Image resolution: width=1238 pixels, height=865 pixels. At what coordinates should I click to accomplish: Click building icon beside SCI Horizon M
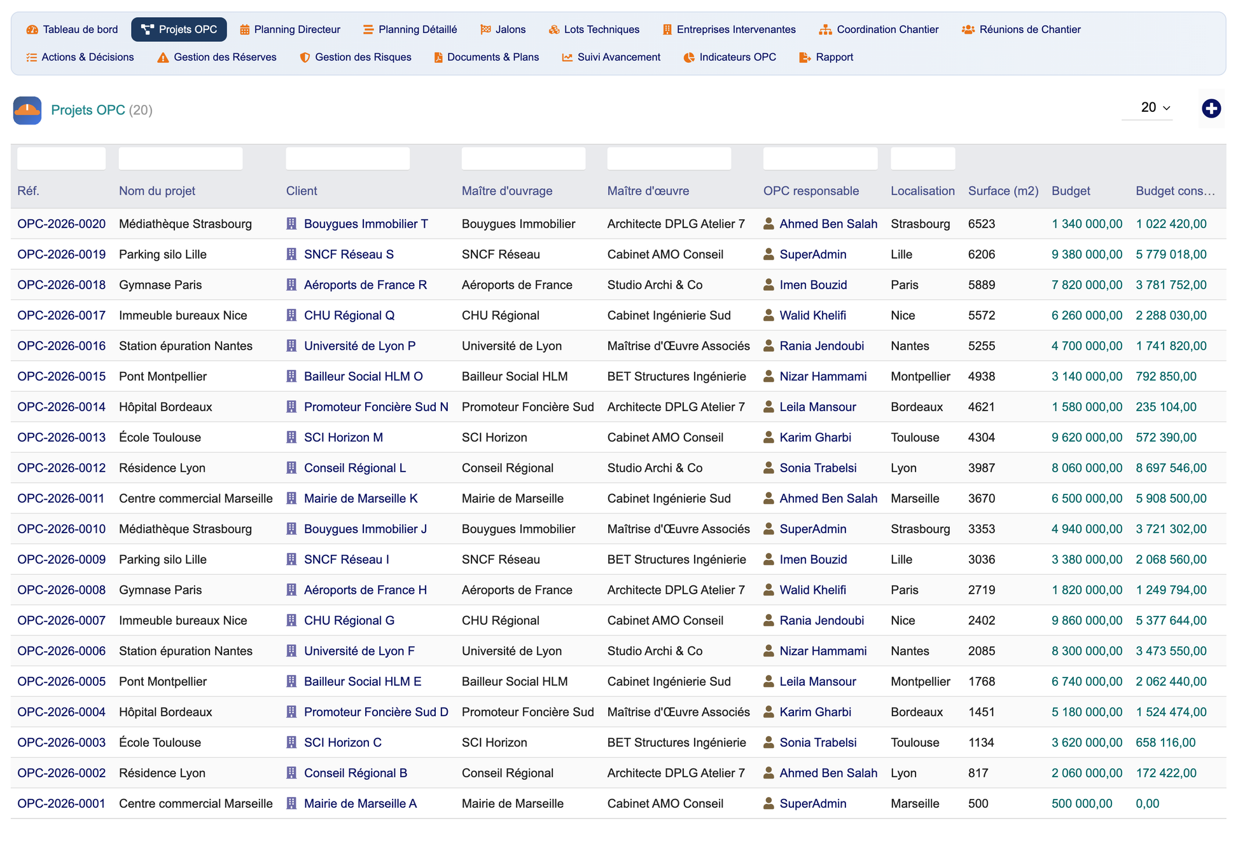291,437
